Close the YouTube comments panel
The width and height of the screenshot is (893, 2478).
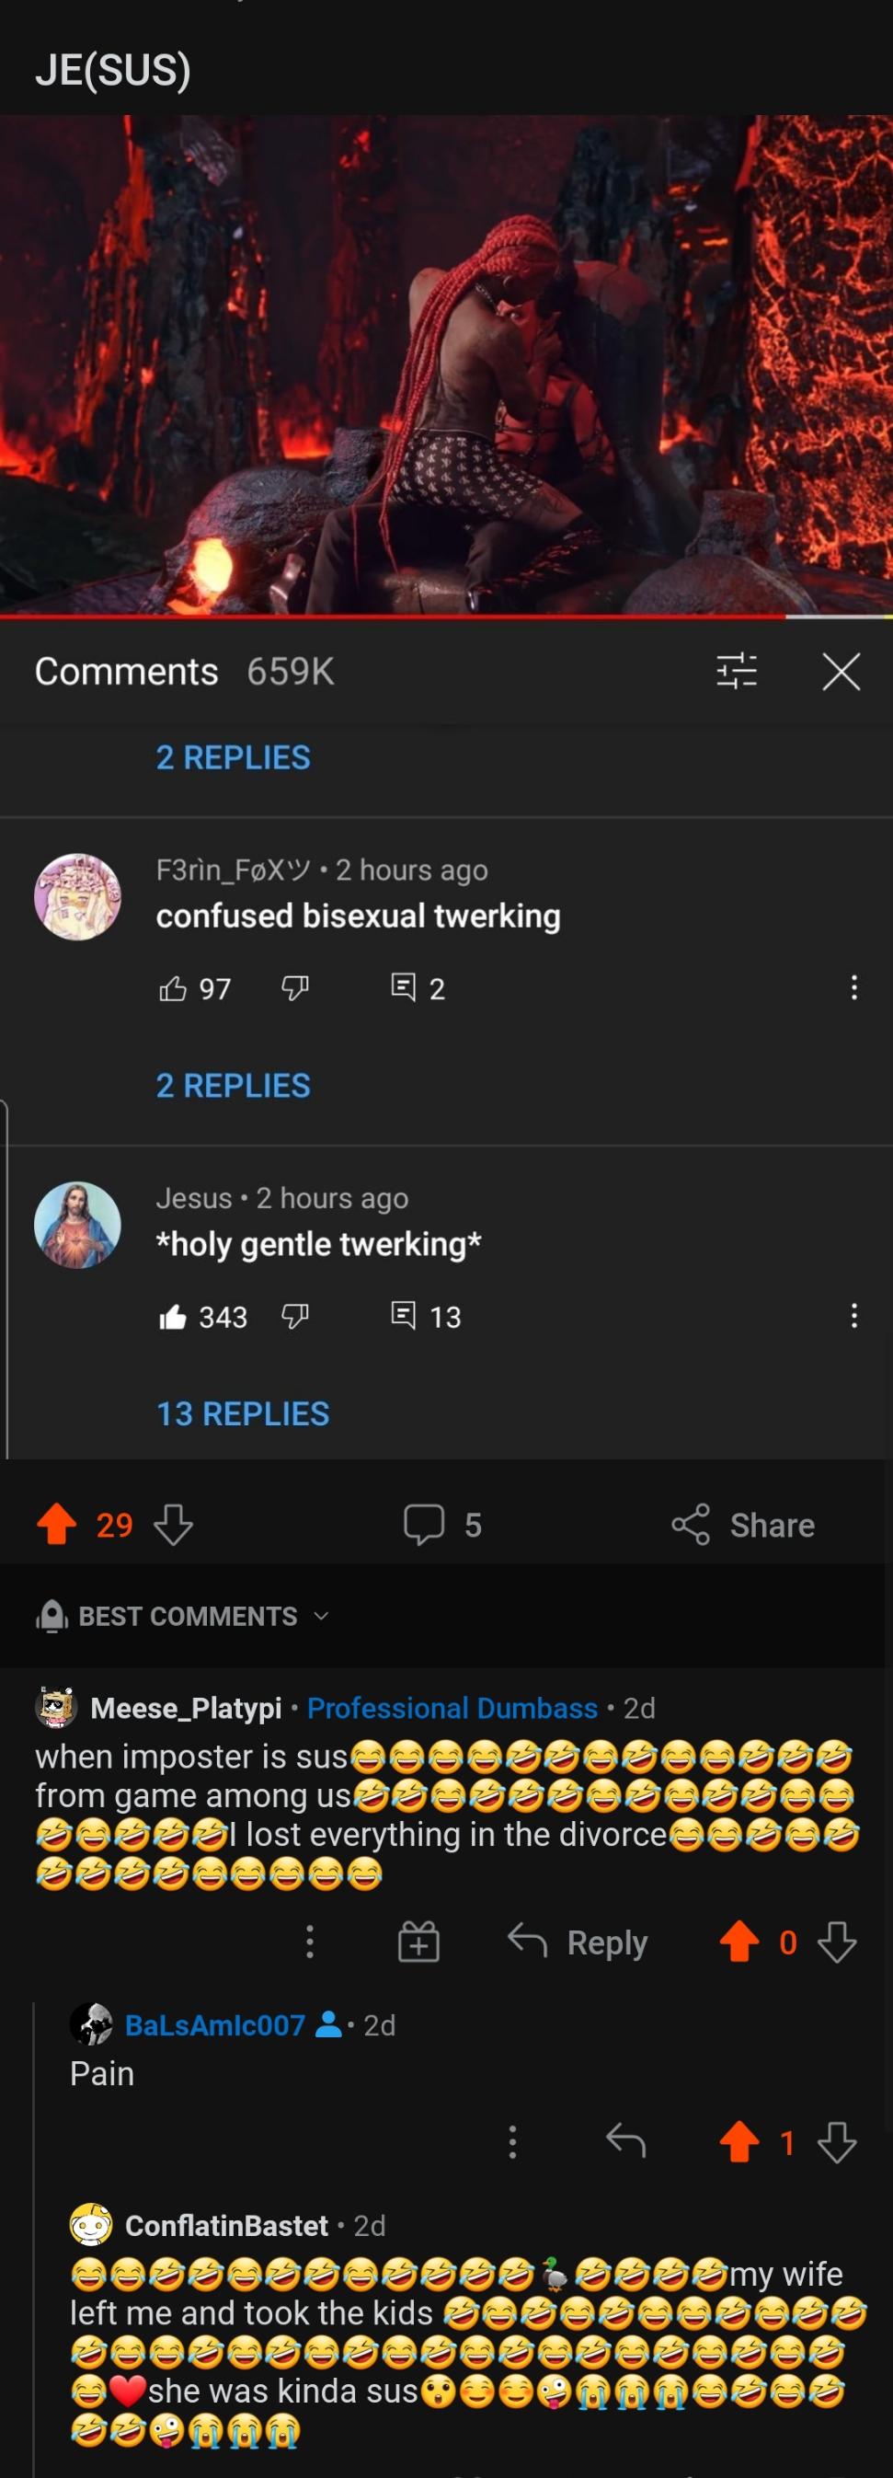(x=841, y=671)
